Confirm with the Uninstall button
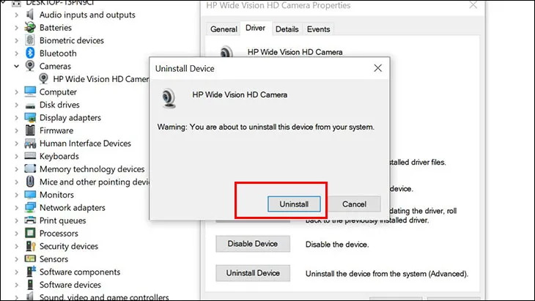 294,204
